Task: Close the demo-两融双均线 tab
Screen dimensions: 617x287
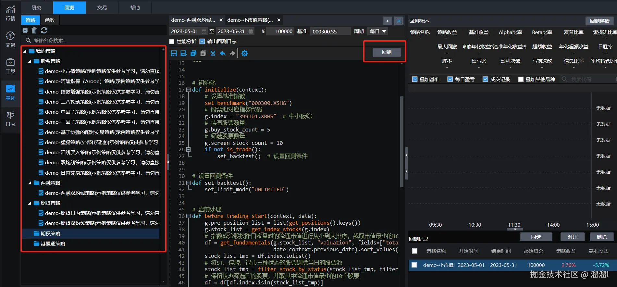Action: click(221, 20)
